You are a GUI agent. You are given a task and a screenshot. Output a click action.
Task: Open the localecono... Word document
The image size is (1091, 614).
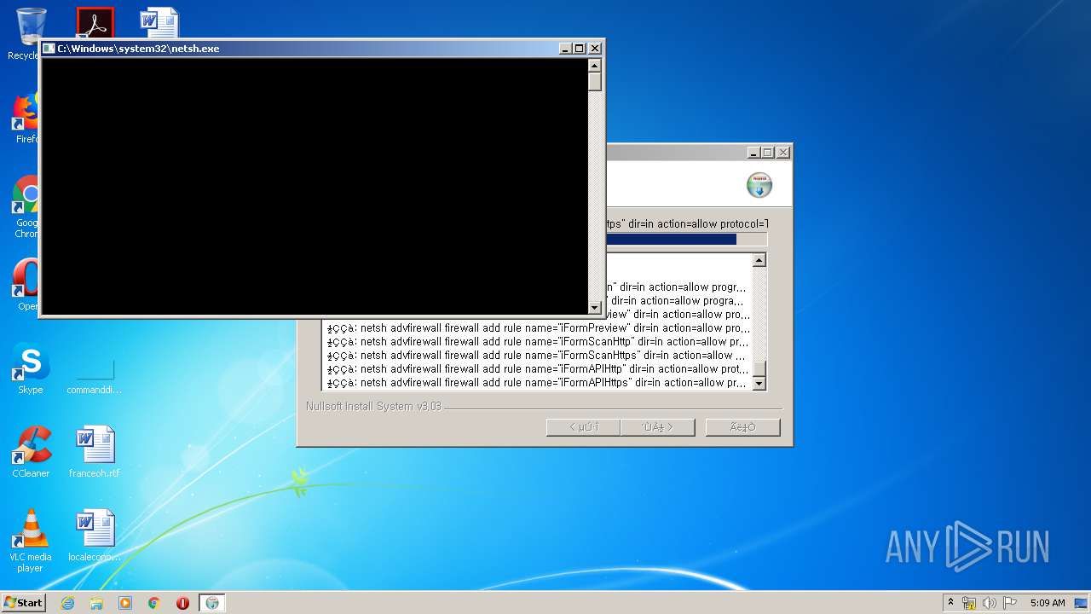pyautogui.click(x=95, y=536)
